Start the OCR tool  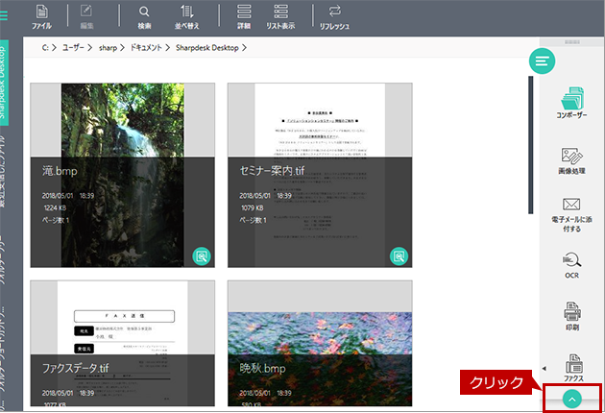(571, 265)
